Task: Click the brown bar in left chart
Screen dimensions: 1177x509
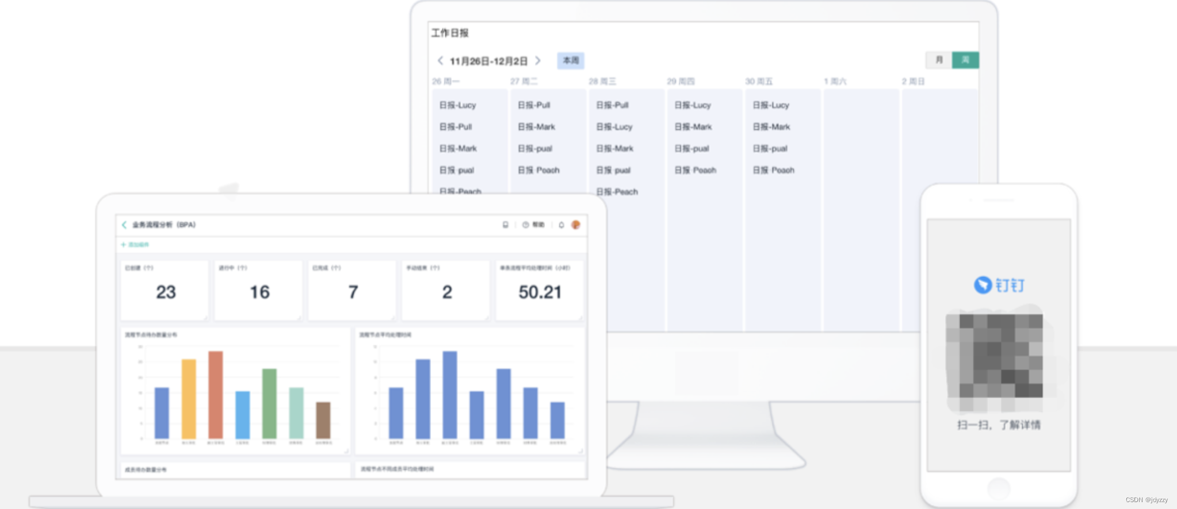Action: coord(323,421)
